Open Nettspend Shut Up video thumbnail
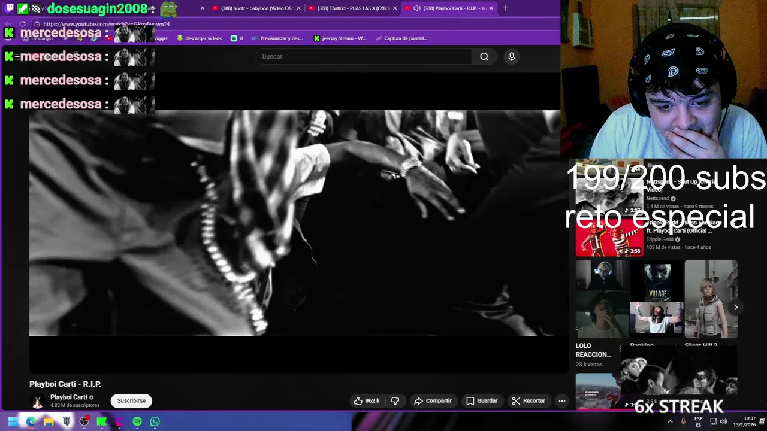Image resolution: width=767 pixels, height=431 pixels. pos(609,196)
